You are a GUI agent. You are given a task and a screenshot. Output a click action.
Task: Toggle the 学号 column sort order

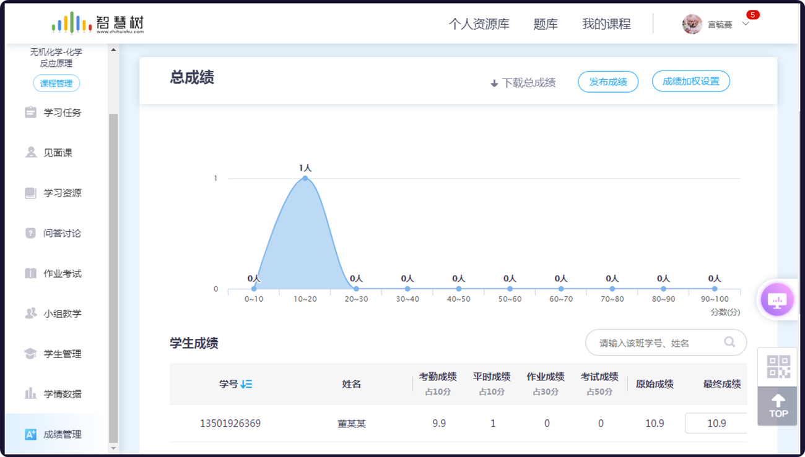[x=245, y=383]
